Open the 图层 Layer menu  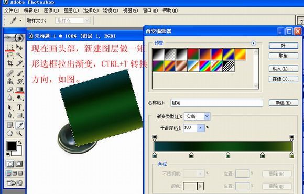click(71, 10)
